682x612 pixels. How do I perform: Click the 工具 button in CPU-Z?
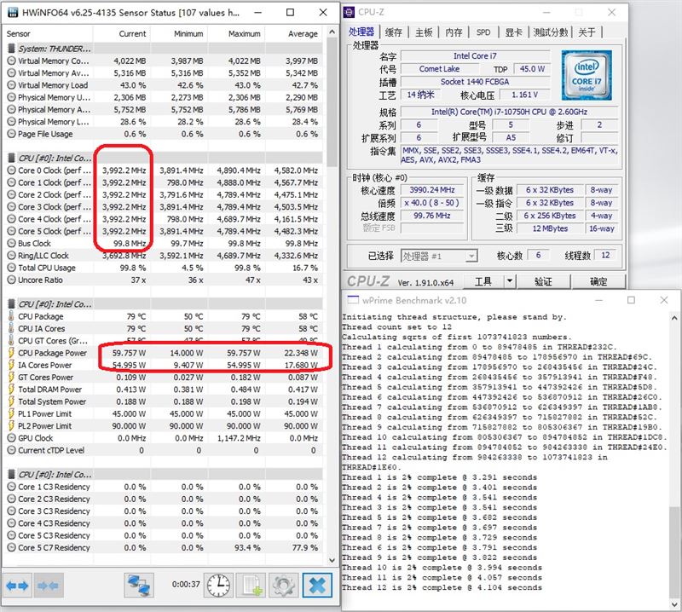(483, 281)
